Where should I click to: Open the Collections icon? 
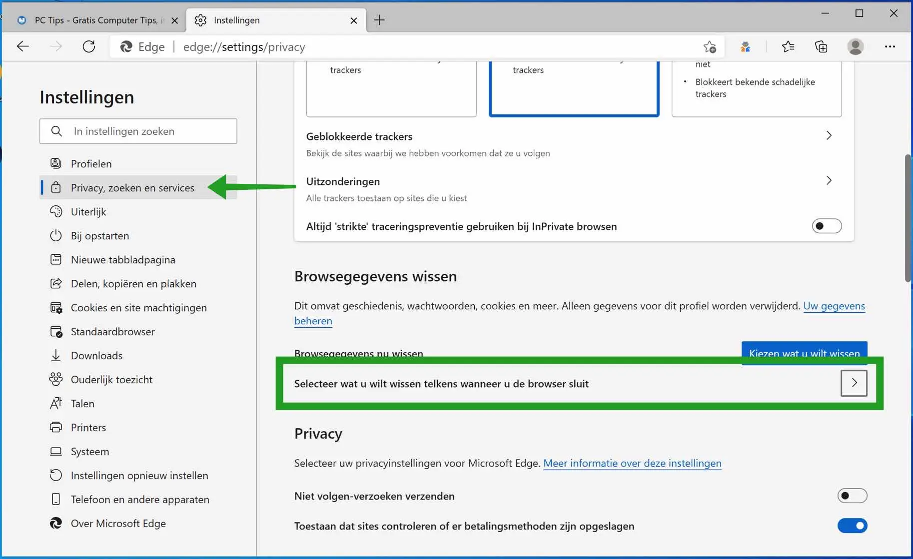coord(821,47)
